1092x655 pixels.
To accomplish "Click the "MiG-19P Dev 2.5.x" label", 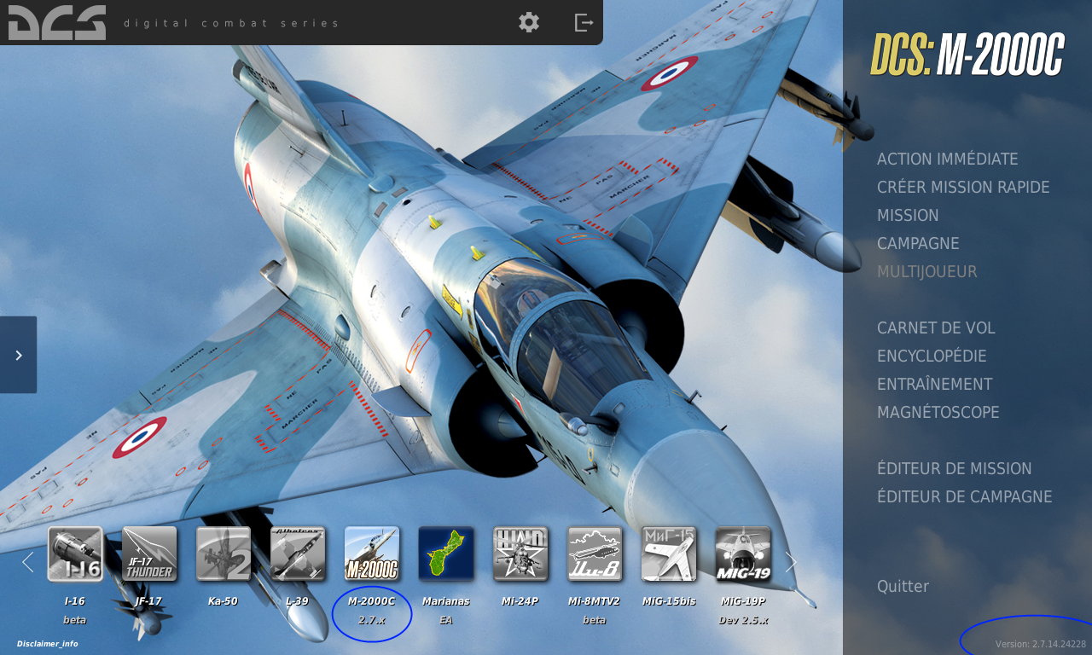I will tap(743, 611).
